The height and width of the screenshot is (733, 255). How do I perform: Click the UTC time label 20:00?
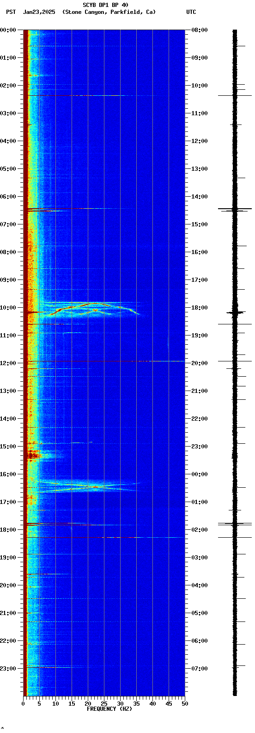[x=199, y=363]
